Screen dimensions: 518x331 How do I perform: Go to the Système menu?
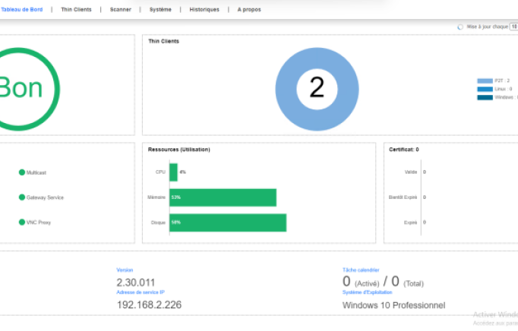click(160, 10)
